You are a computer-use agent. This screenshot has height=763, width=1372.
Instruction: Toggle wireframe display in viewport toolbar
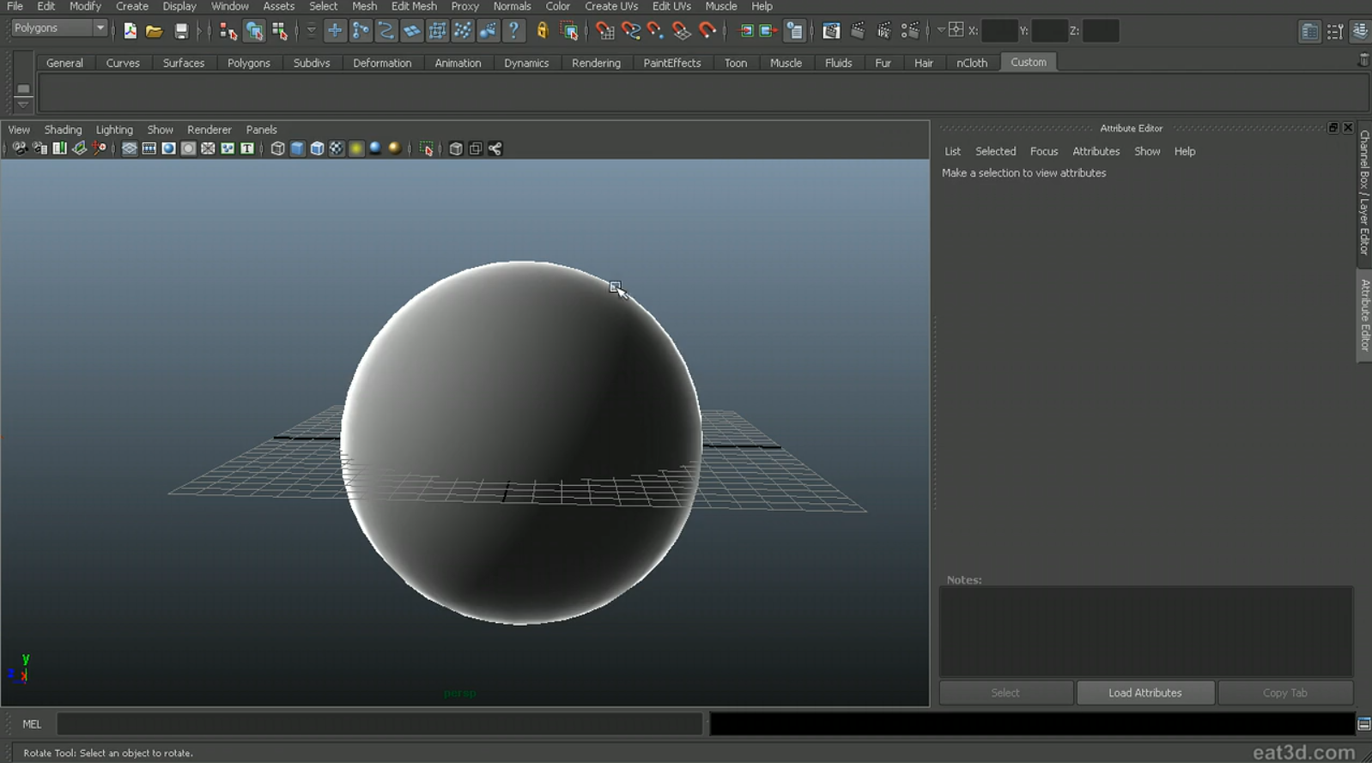click(277, 148)
